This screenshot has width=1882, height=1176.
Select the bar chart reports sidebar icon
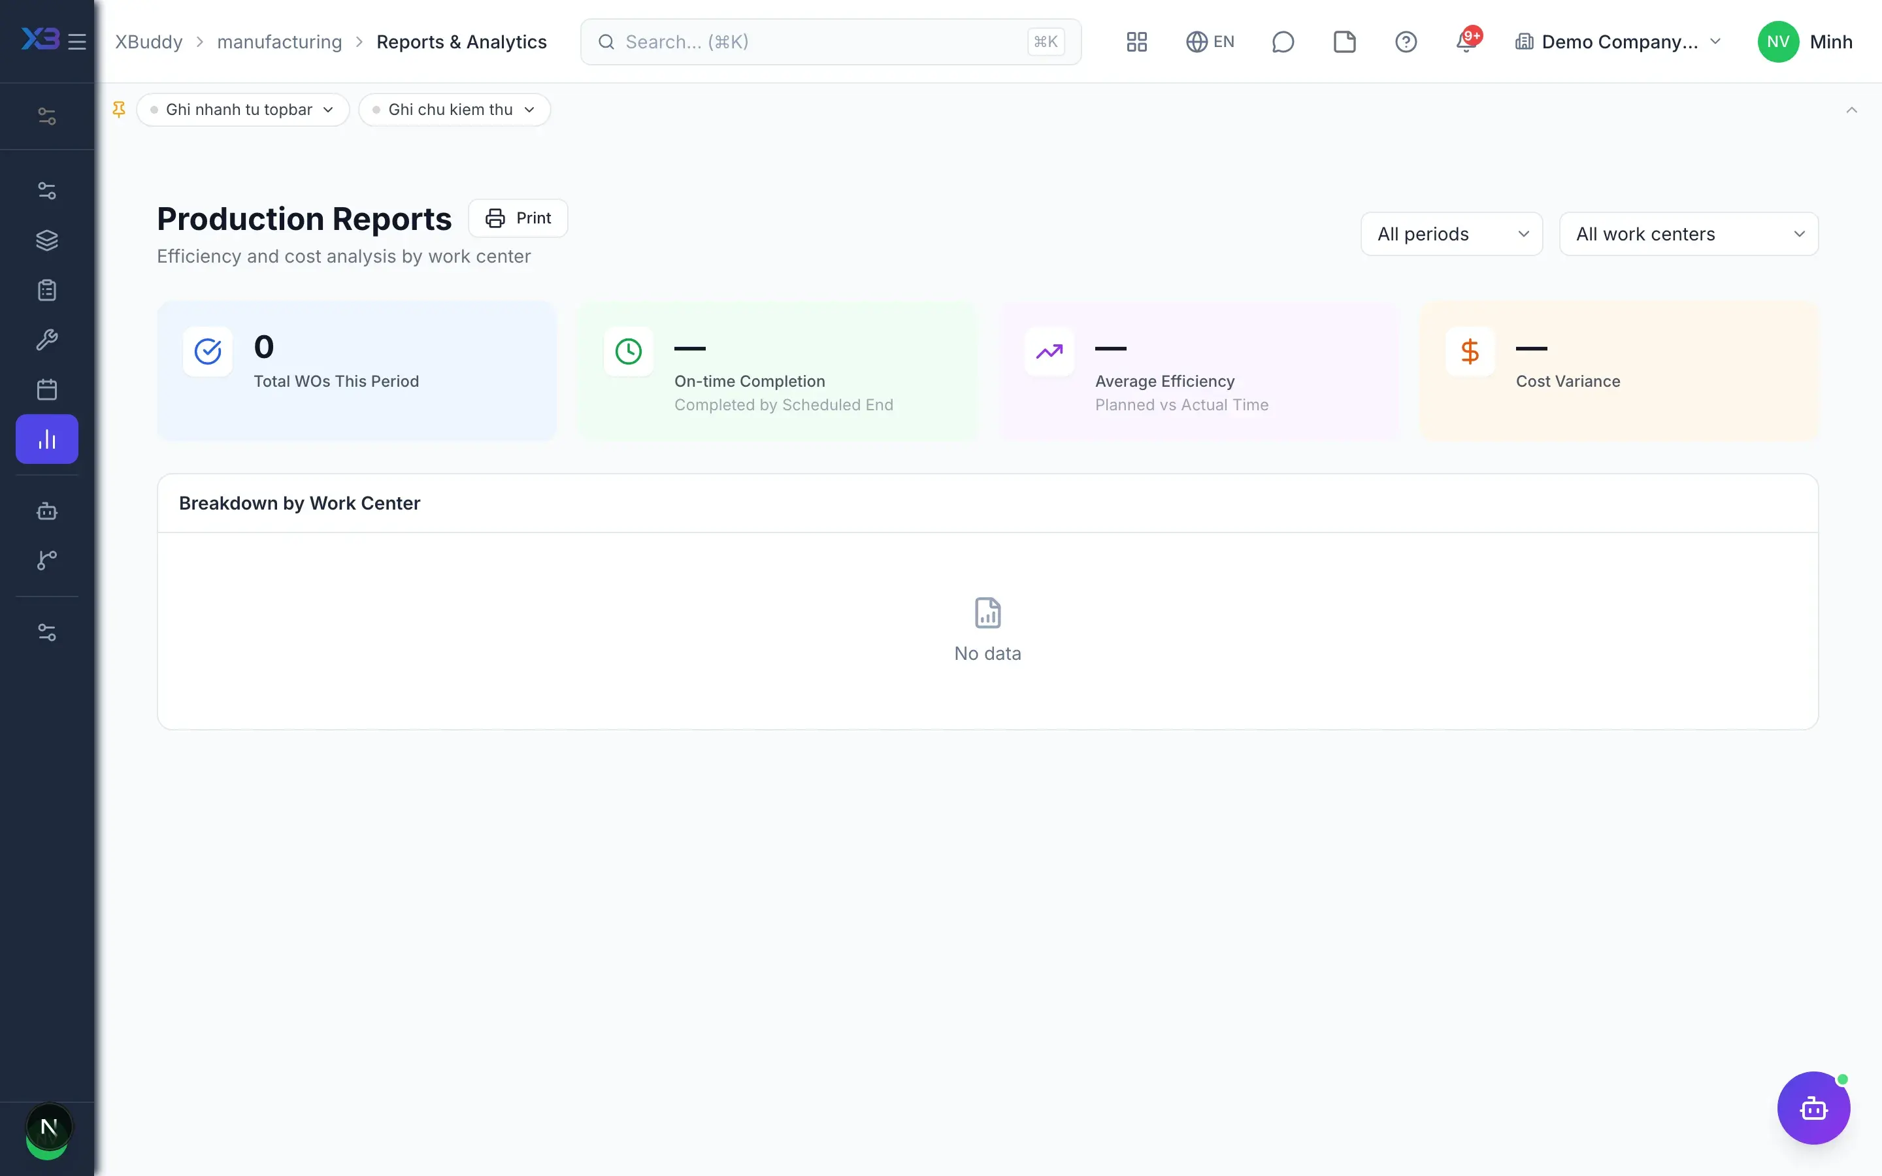pos(46,440)
